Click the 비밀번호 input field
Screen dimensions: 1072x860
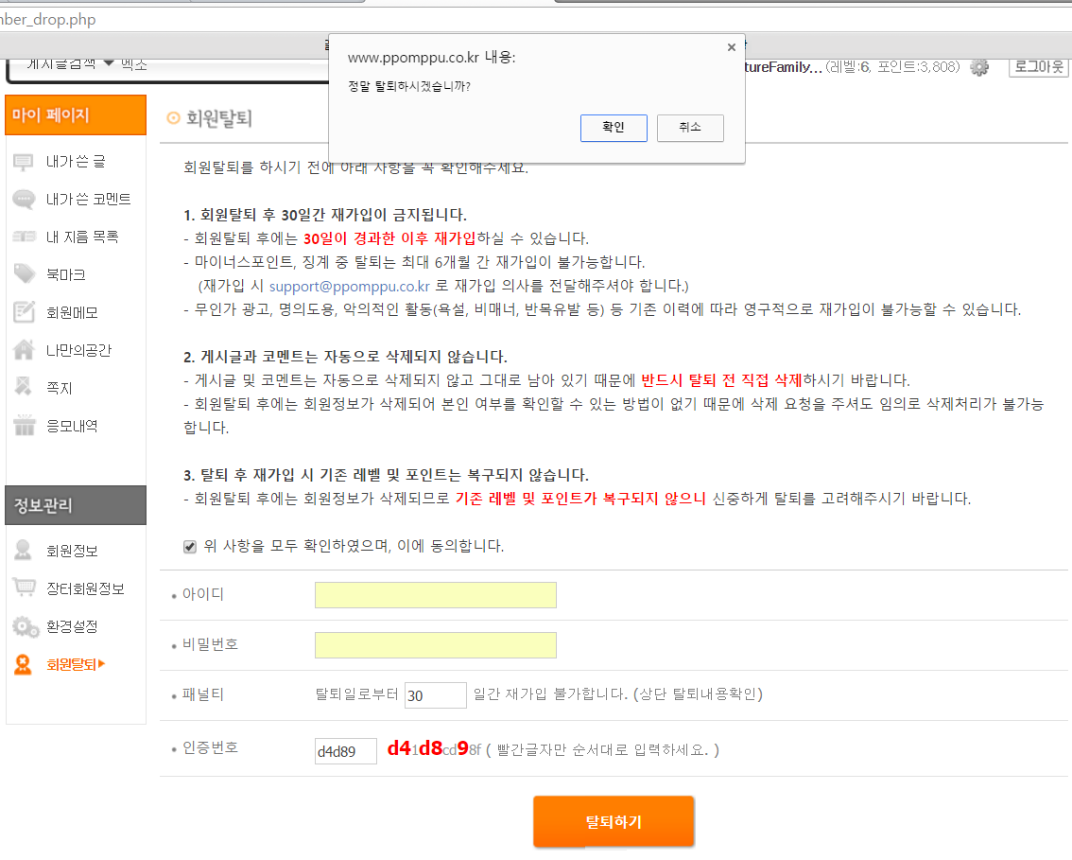[435, 645]
